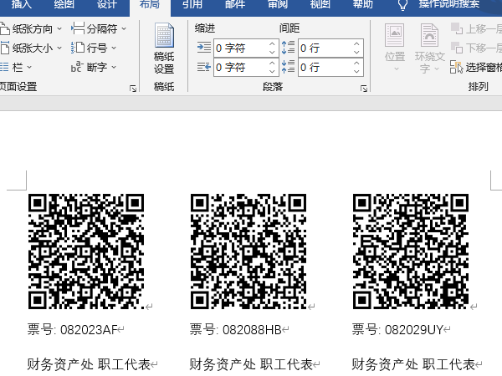Viewport: 502px width, 376px height.
Task: Expand the 栏 columns menu
Action: click(16, 67)
